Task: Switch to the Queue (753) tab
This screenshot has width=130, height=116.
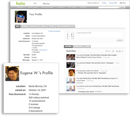Action: (34, 26)
